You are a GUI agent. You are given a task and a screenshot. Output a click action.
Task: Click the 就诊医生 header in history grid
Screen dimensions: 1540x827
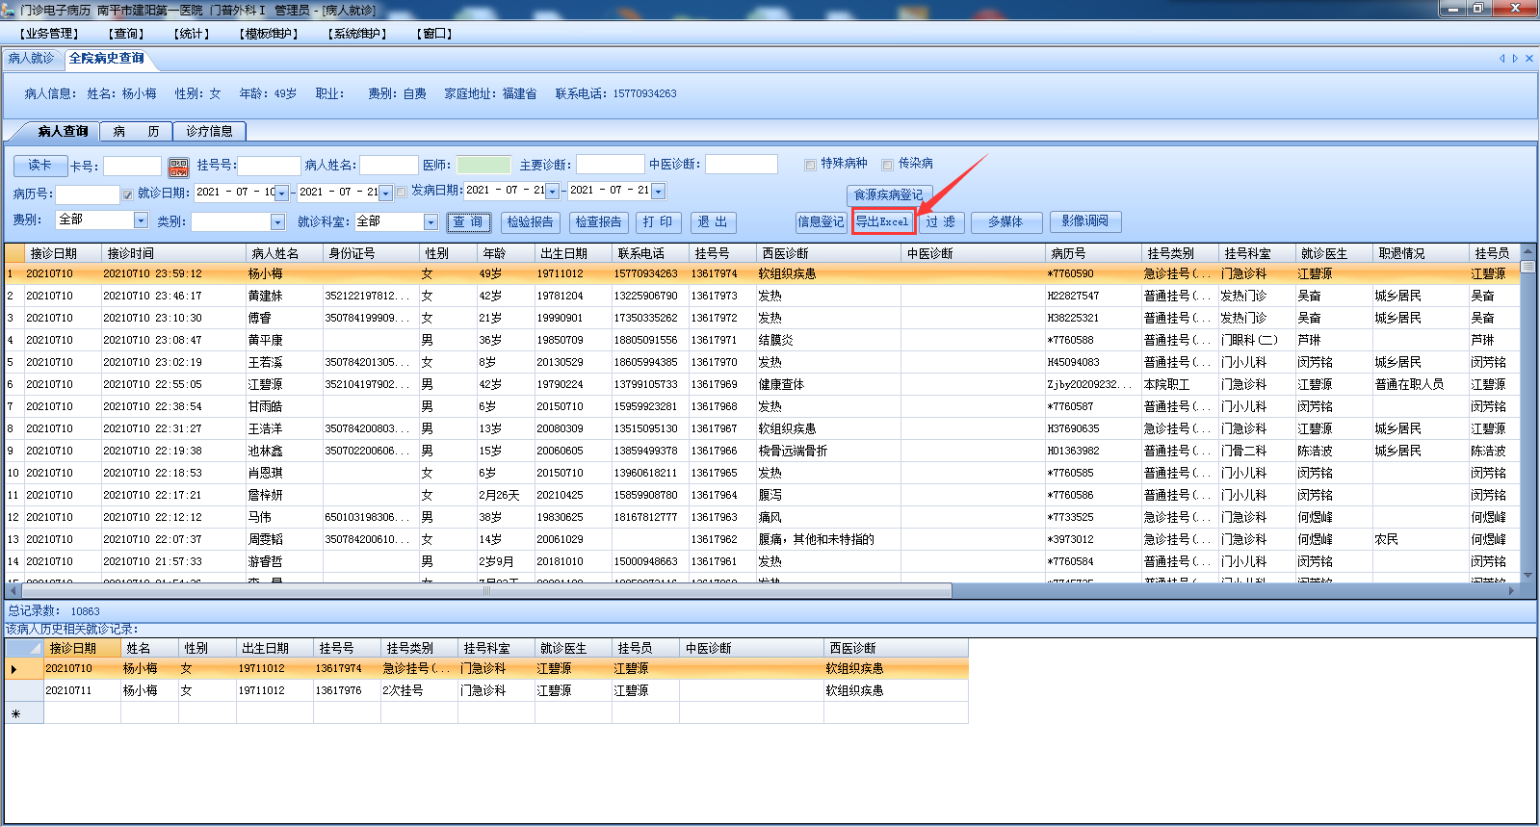[x=573, y=649]
